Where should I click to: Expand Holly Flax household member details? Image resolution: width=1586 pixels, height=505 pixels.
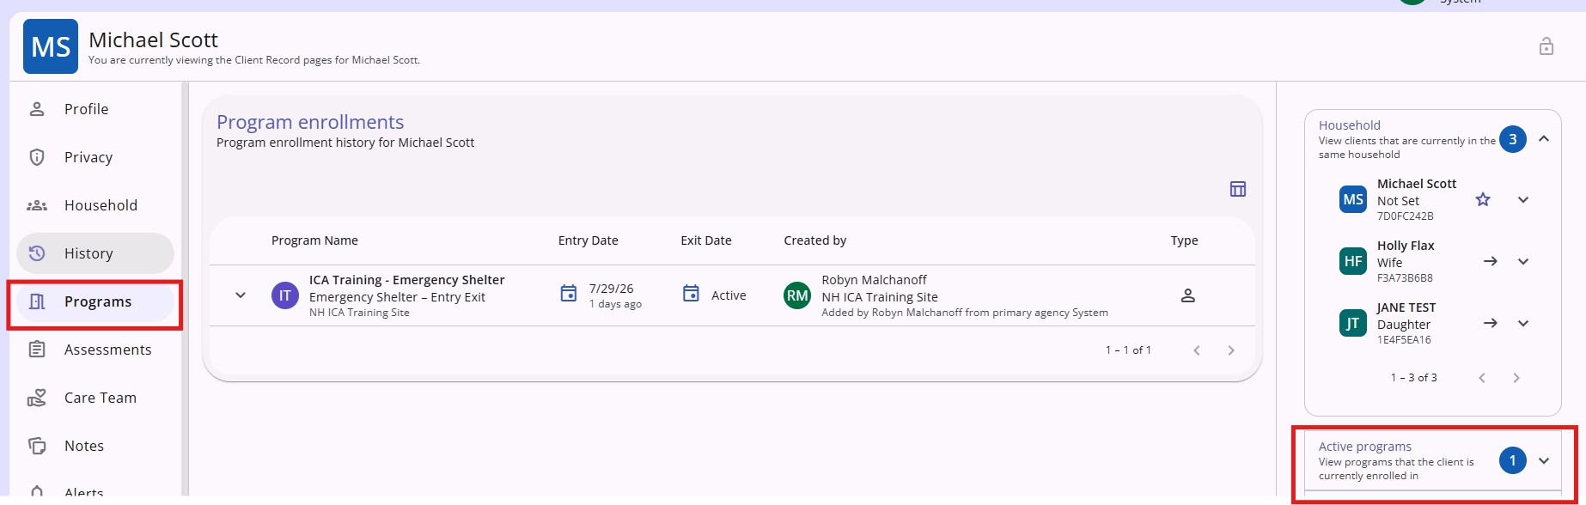pyautogui.click(x=1522, y=261)
